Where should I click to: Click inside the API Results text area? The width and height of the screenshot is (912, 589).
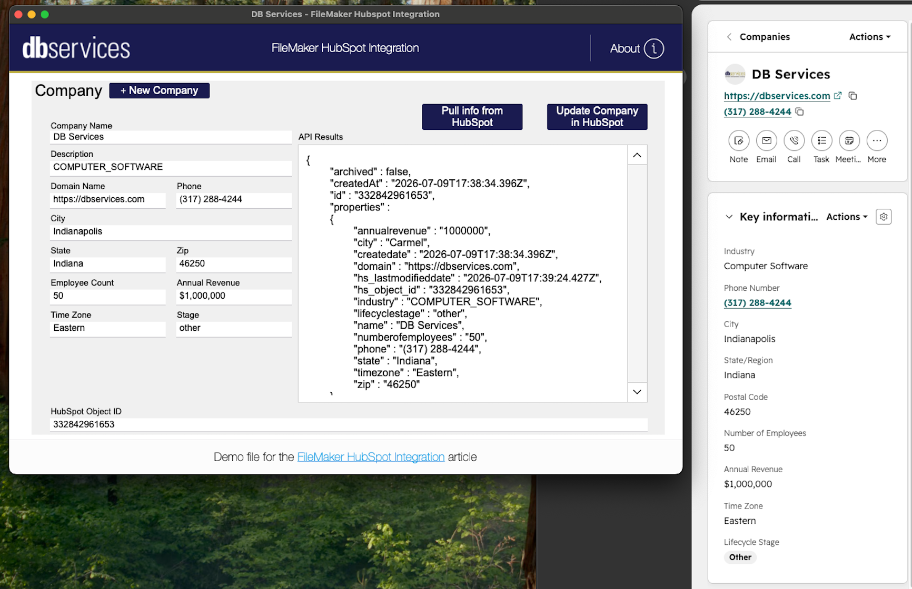coord(463,273)
